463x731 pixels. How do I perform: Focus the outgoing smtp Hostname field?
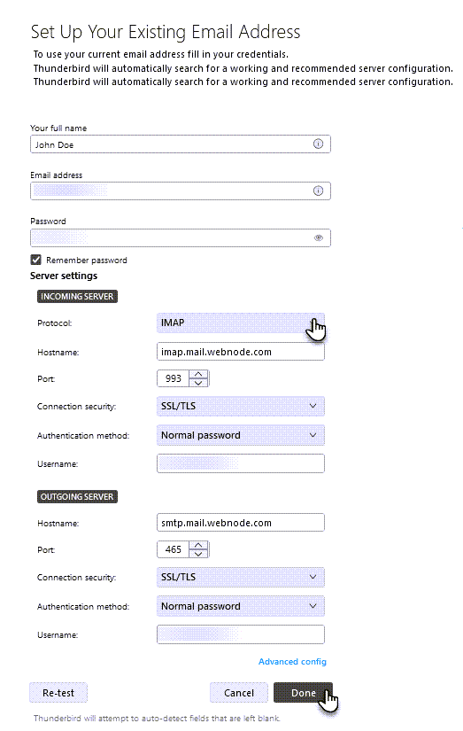click(x=240, y=523)
